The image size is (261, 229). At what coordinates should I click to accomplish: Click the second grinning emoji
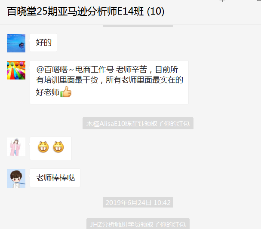(58, 147)
